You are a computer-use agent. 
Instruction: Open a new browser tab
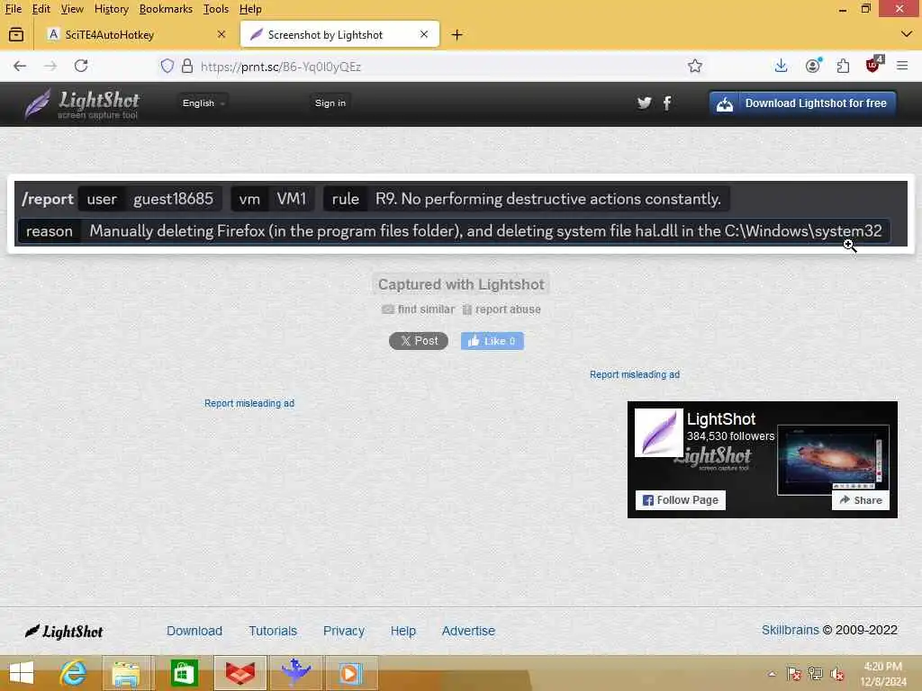[456, 35]
